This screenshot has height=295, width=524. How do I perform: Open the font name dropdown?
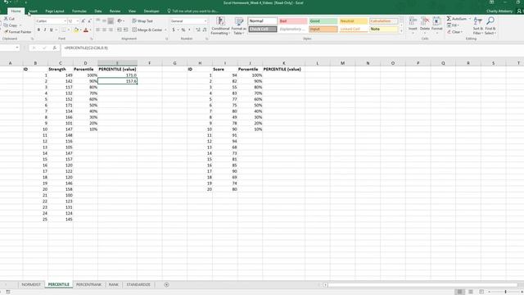pos(65,21)
